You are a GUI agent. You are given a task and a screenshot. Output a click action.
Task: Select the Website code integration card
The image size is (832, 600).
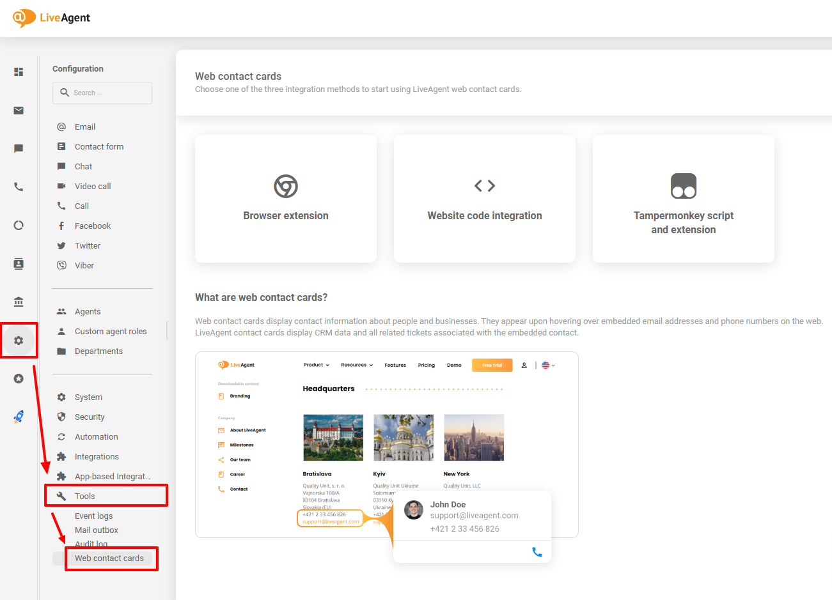pyautogui.click(x=484, y=198)
